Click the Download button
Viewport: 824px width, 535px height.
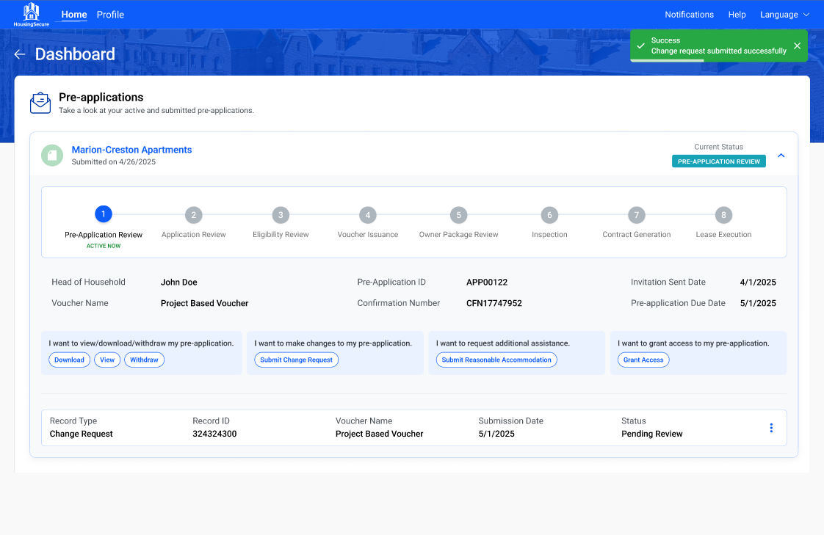[x=70, y=360]
